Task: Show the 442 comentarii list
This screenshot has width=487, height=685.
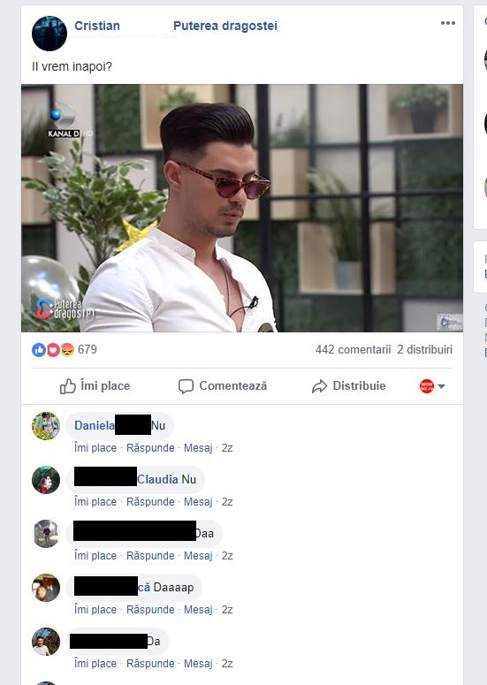Action: [353, 349]
